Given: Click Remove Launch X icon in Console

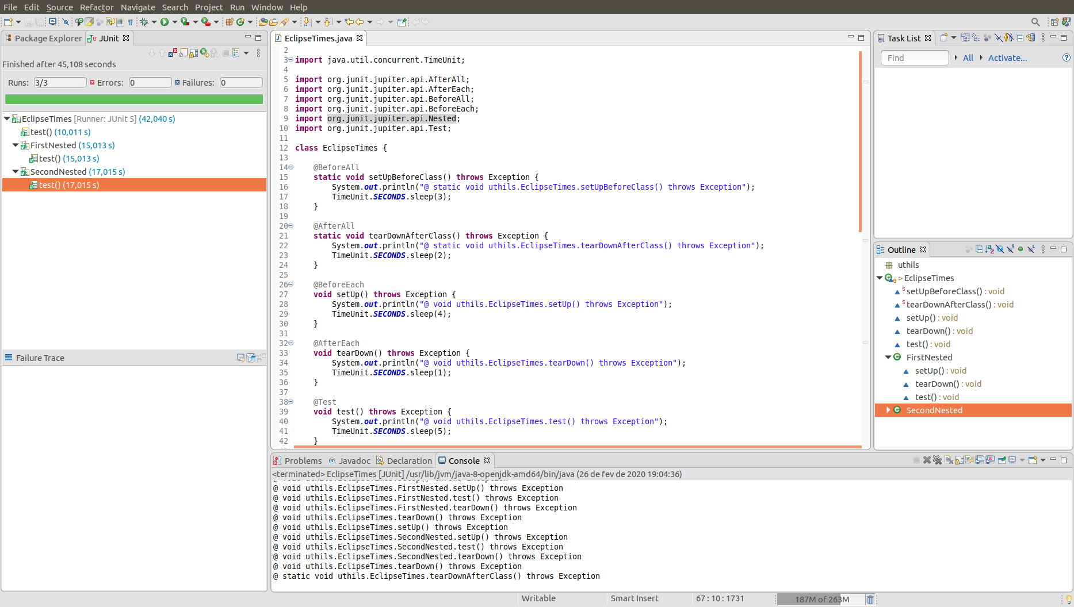Looking at the screenshot, I should [x=927, y=460].
